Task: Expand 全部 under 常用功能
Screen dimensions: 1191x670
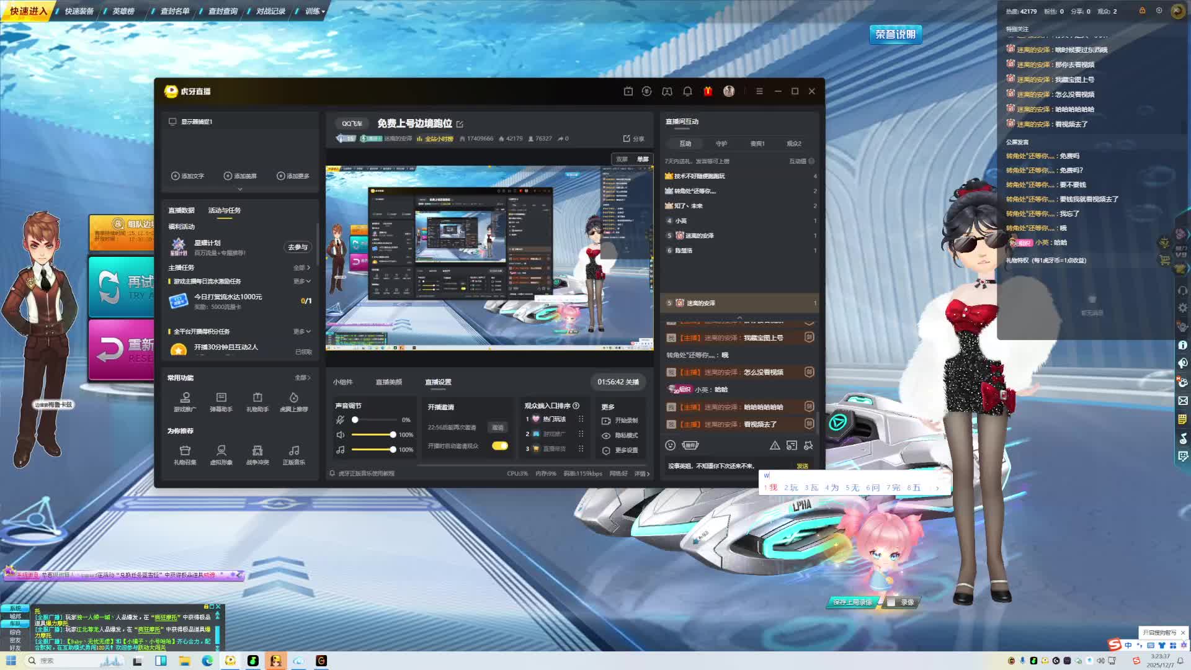Action: (x=303, y=378)
